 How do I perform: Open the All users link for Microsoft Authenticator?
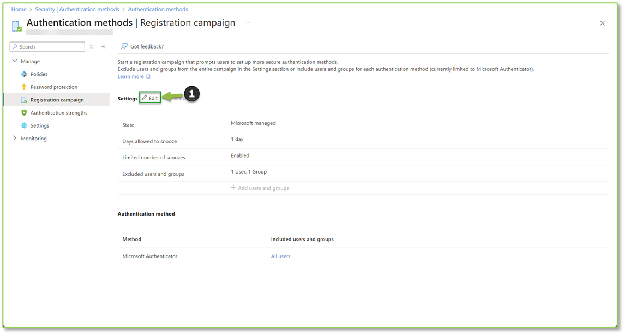(x=280, y=256)
